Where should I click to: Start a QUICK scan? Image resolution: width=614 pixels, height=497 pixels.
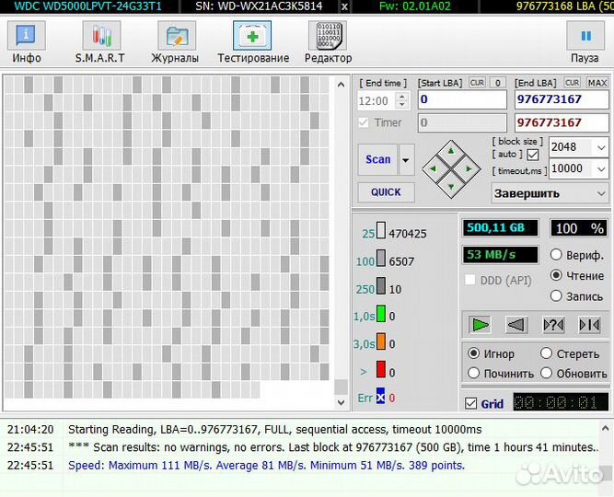click(x=386, y=192)
